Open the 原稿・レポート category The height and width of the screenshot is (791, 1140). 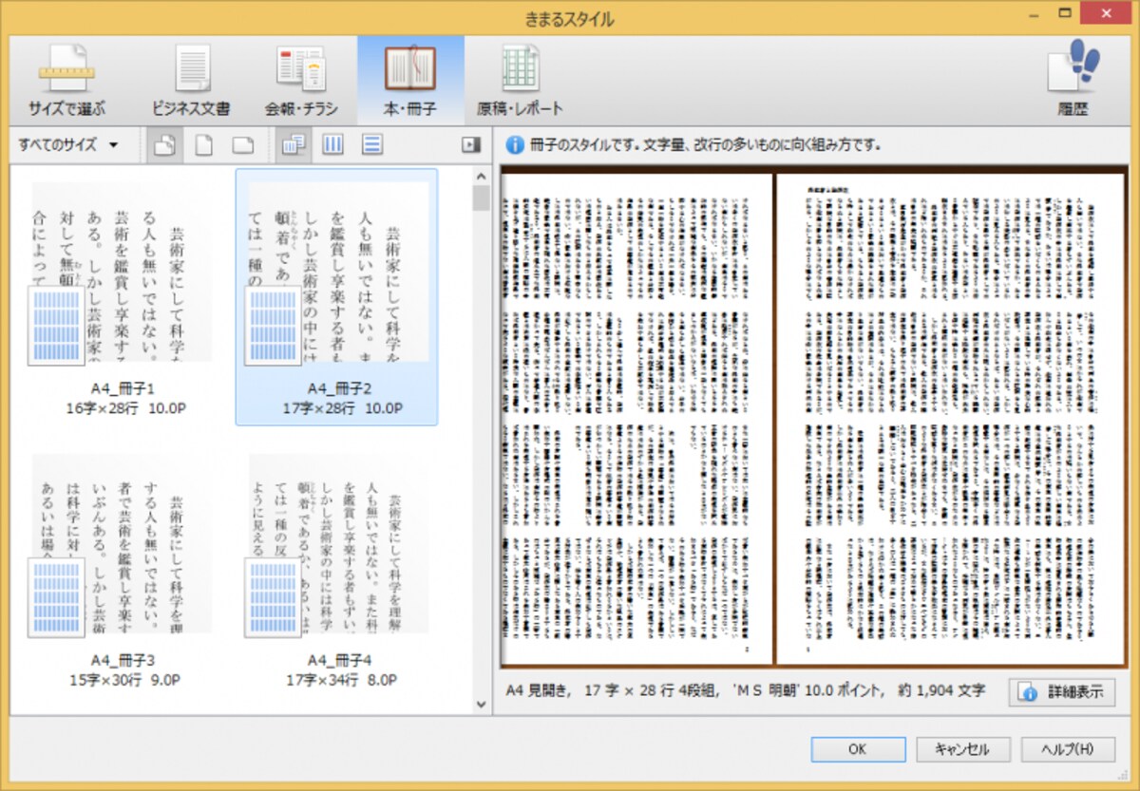pyautogui.click(x=520, y=81)
